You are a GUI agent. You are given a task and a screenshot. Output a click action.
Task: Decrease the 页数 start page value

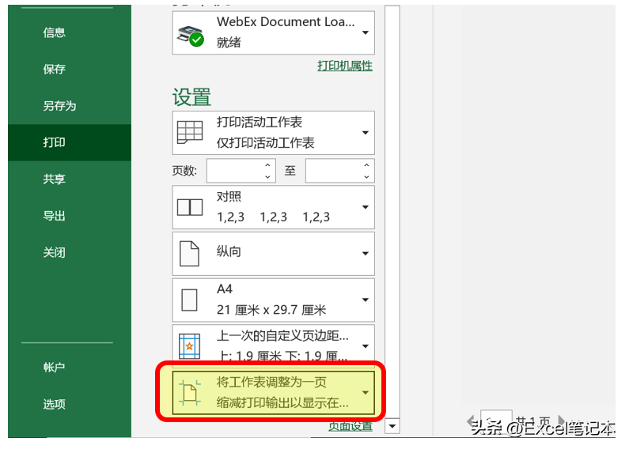267,177
